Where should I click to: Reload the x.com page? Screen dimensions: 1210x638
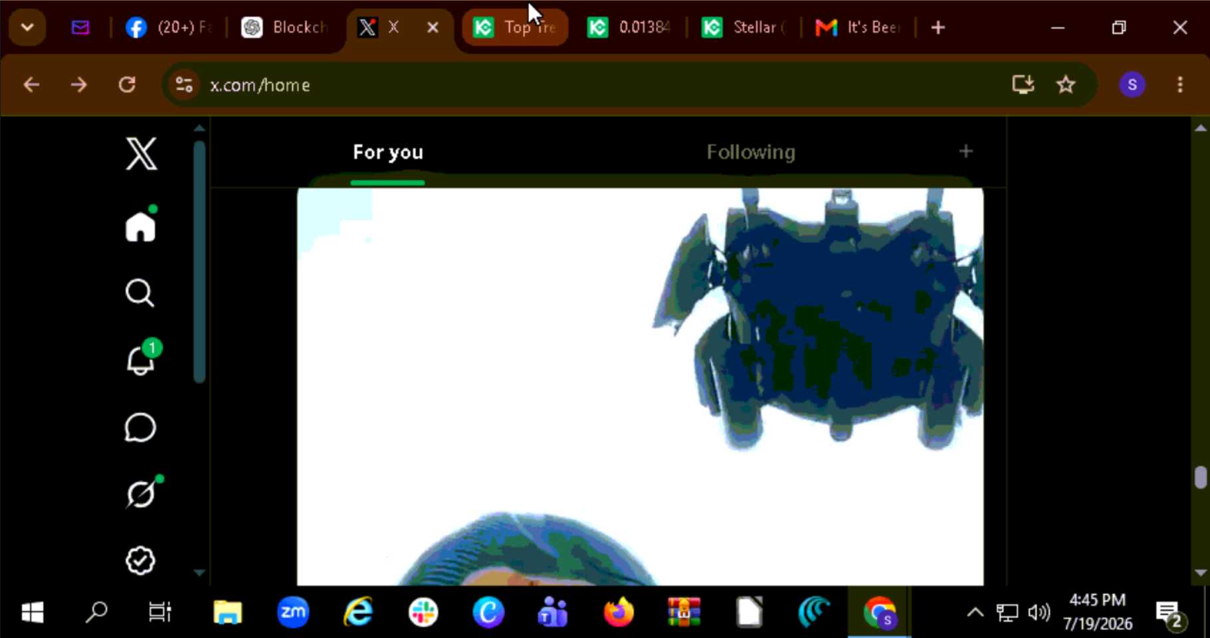click(127, 85)
